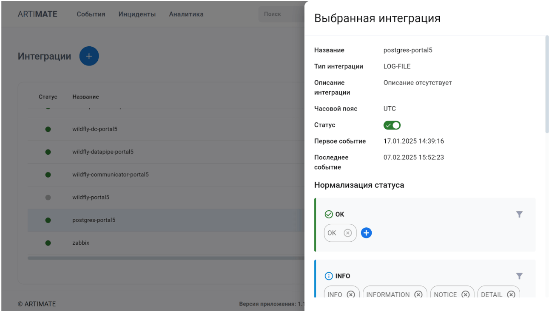Go to the Инциденты section
This screenshot has height=311, width=549.
pyautogui.click(x=137, y=14)
